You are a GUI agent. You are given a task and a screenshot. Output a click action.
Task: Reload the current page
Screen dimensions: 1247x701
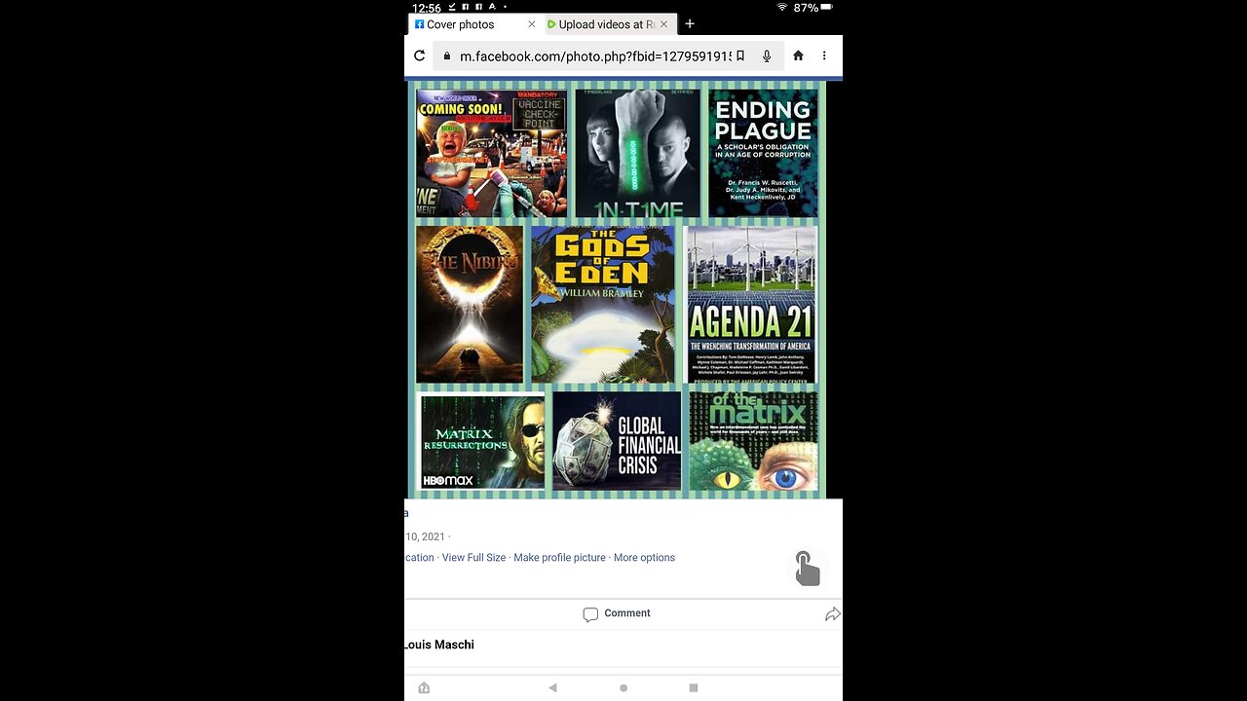coord(419,55)
